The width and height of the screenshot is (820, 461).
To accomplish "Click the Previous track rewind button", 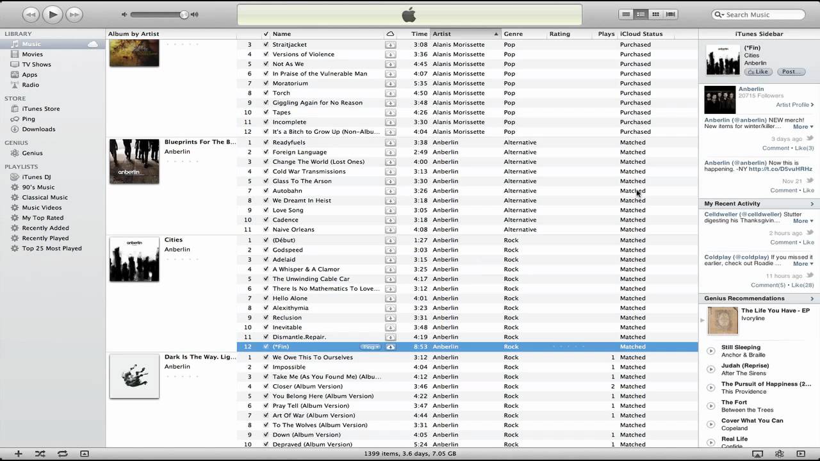I will [x=31, y=14].
